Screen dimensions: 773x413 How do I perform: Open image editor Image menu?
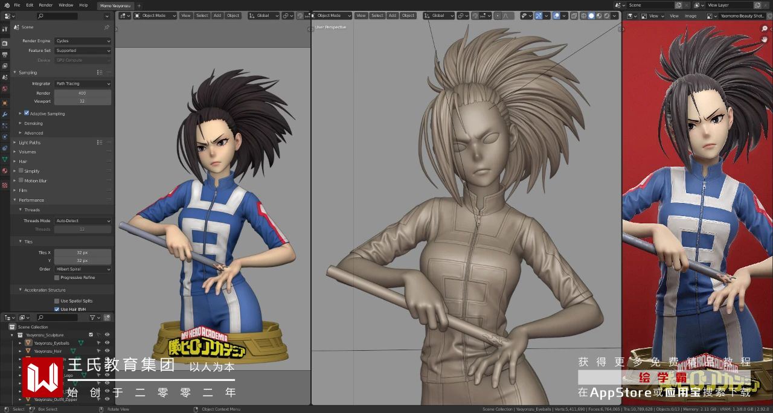(690, 16)
